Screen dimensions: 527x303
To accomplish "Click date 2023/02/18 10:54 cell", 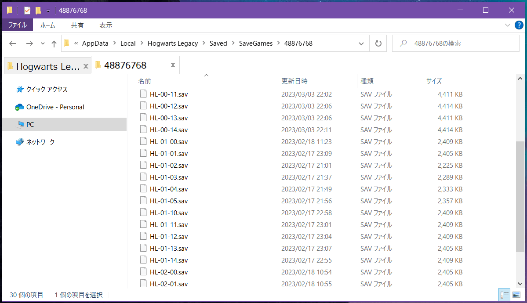I will click(x=306, y=272).
